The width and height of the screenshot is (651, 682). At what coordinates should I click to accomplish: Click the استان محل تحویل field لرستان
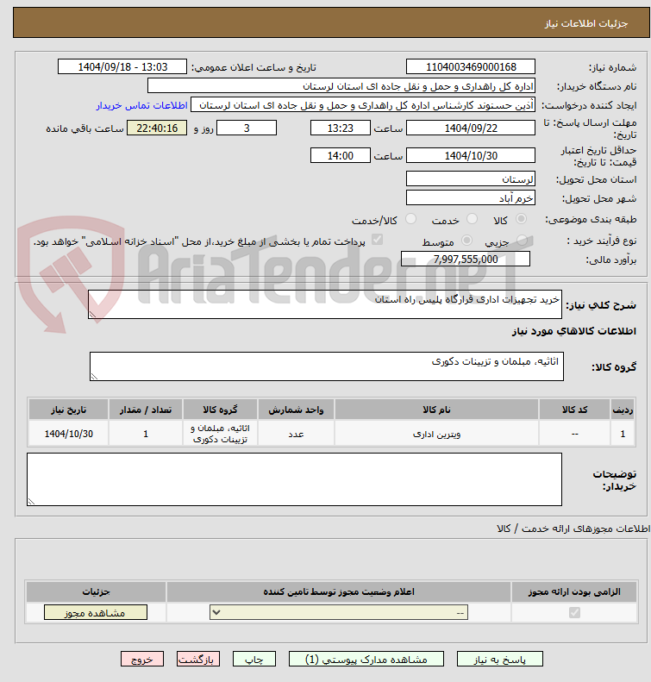click(471, 179)
